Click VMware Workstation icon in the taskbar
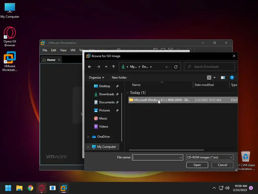The width and height of the screenshot is (258, 194). pyautogui.click(x=64, y=188)
